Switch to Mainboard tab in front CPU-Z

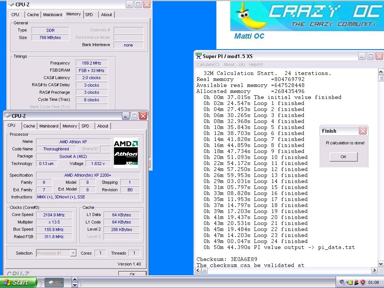(x=49, y=126)
